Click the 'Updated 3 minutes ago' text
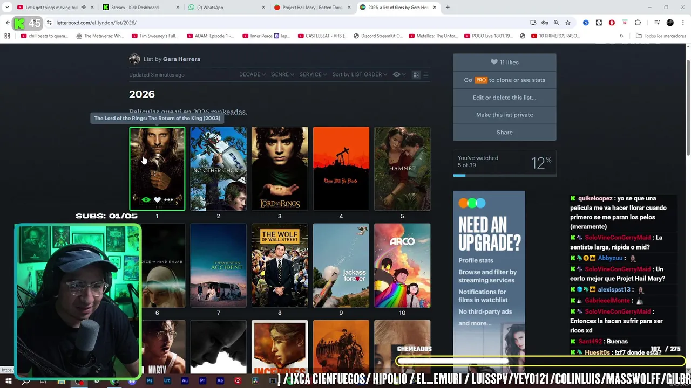The height and width of the screenshot is (388, 691). click(x=157, y=75)
